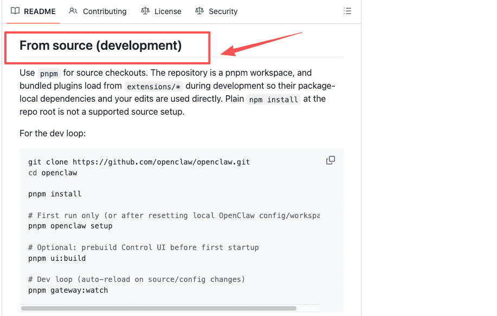Copy the code block with the copy icon
497x316 pixels.
point(331,160)
